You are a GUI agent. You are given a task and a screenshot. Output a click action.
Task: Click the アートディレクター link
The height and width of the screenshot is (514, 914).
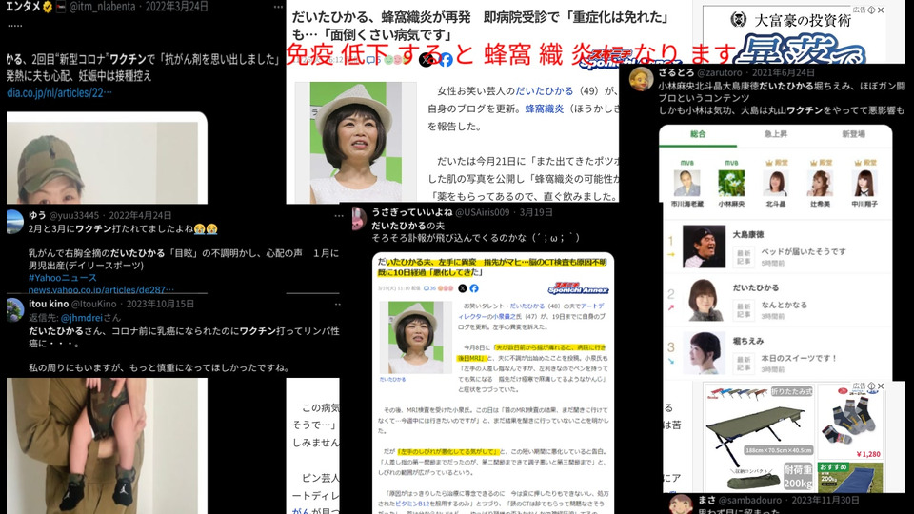pos(532,311)
